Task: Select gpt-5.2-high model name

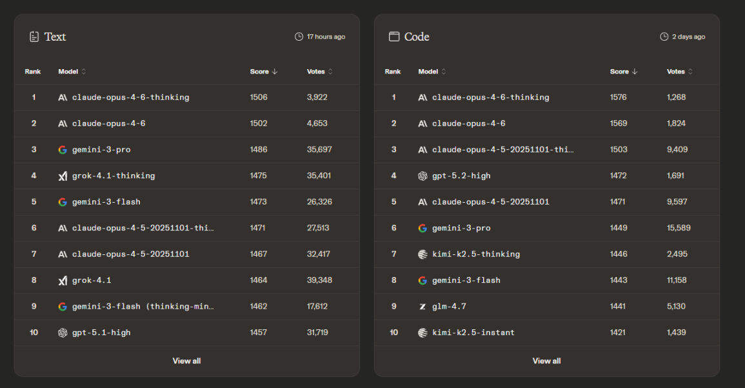Action: [x=461, y=176]
